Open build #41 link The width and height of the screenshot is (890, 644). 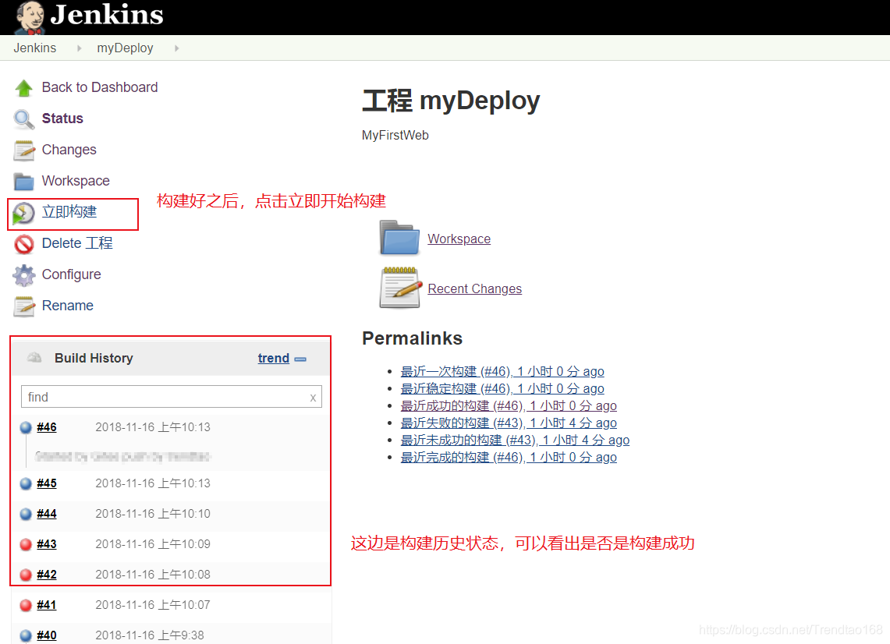pos(47,606)
